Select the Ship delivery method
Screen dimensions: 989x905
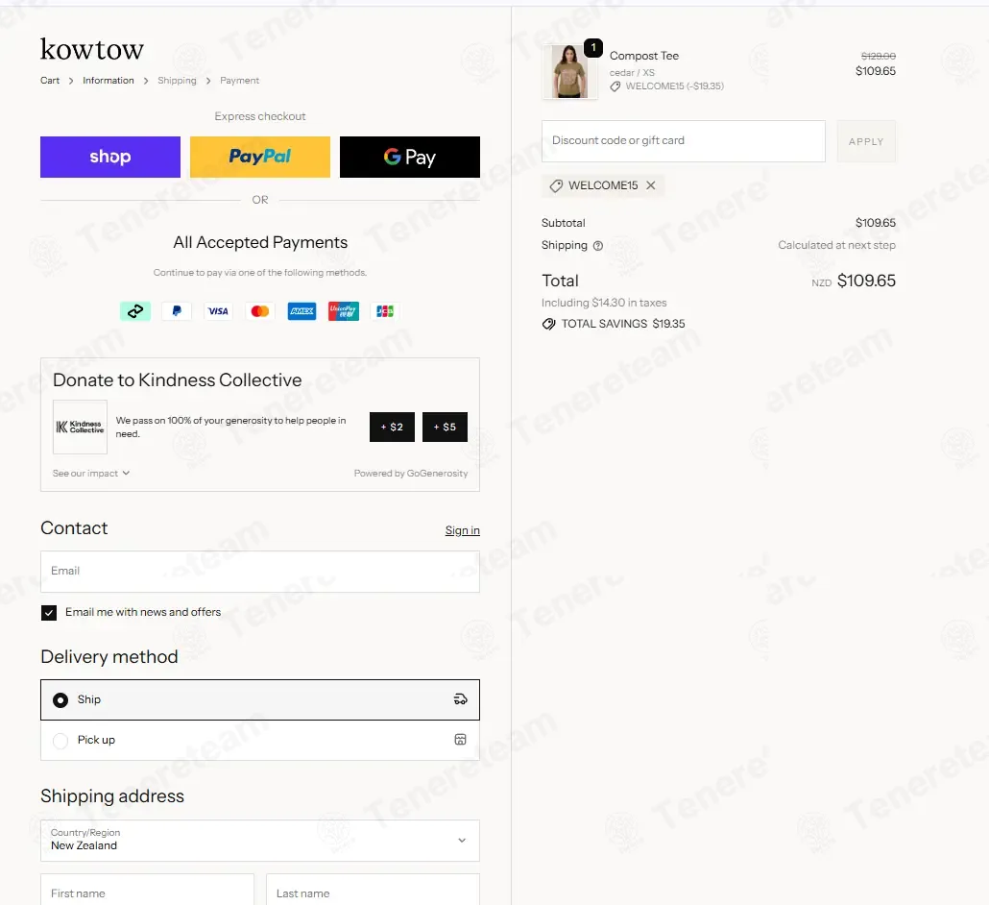pyautogui.click(x=260, y=700)
